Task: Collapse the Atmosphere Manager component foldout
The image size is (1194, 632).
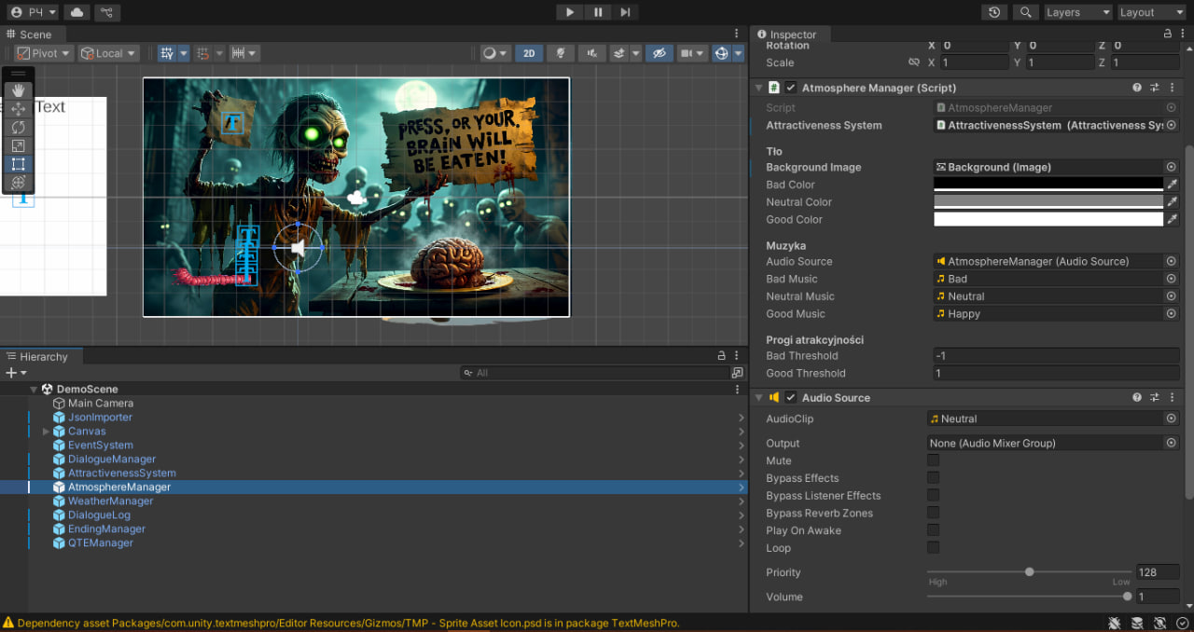Action: click(x=758, y=88)
